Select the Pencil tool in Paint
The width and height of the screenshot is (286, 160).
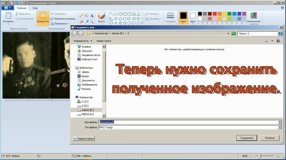point(81,16)
